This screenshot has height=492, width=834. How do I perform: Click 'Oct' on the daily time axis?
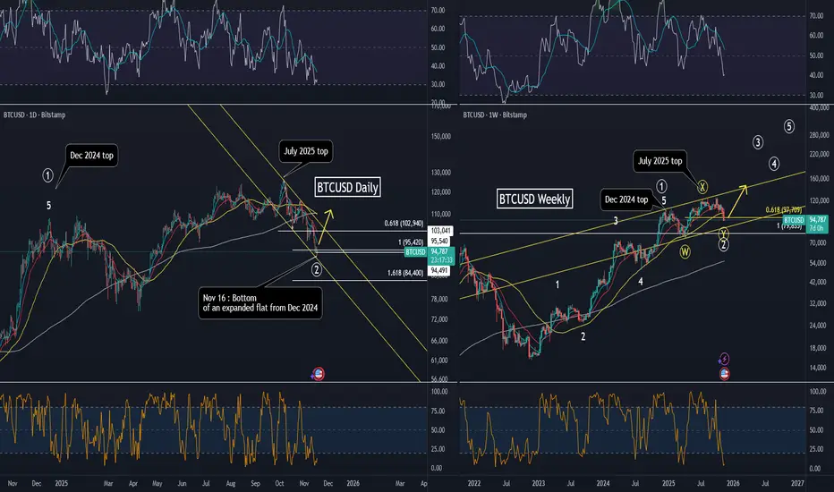[279, 483]
